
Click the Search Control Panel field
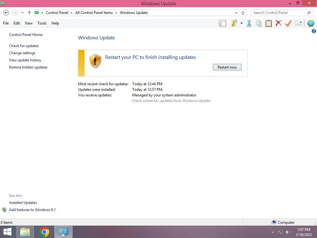(x=282, y=13)
